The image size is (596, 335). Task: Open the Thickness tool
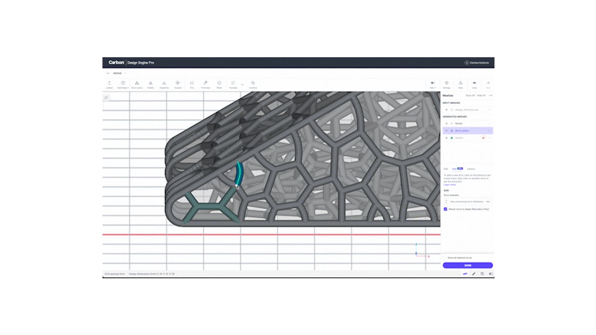[205, 84]
